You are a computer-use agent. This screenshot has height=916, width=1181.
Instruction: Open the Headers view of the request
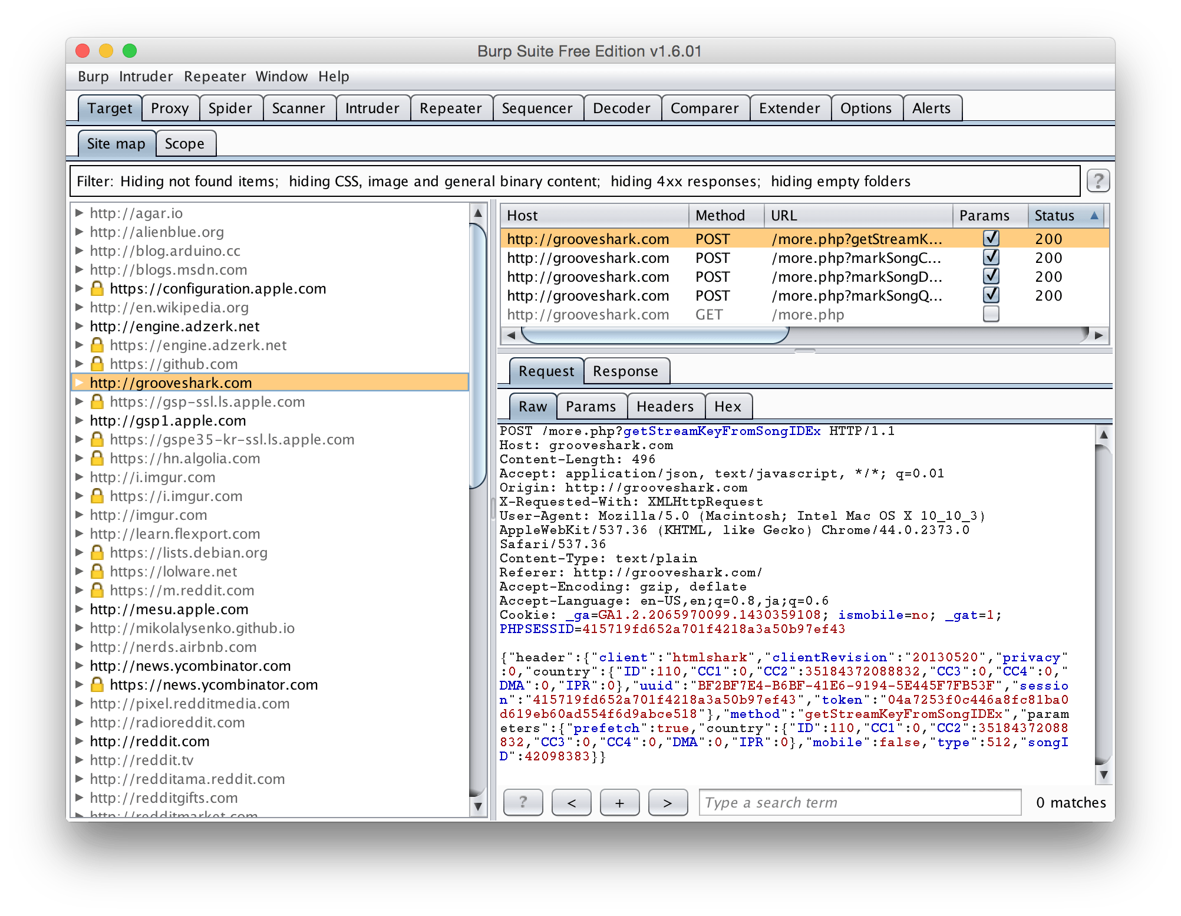coord(665,407)
